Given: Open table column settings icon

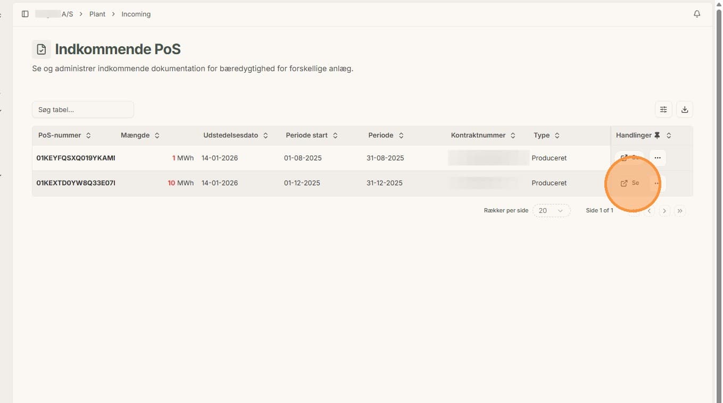Looking at the screenshot, I should [663, 109].
